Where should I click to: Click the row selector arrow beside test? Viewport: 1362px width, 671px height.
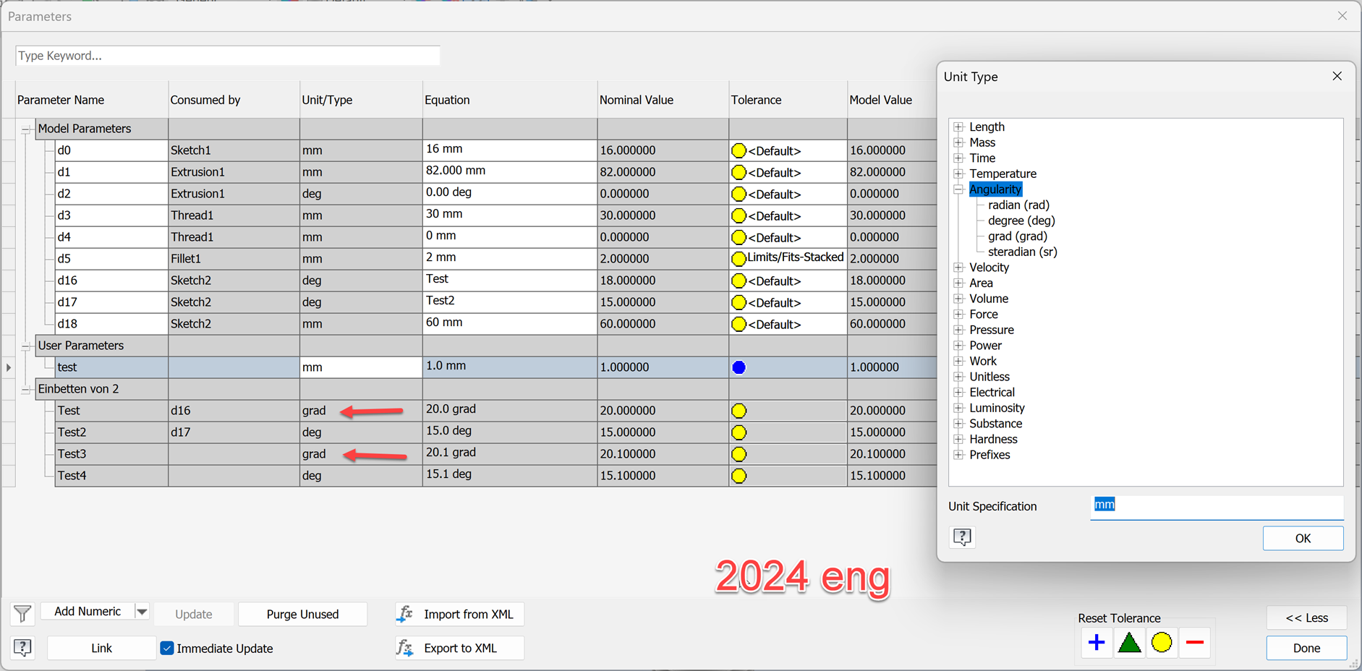[9, 367]
